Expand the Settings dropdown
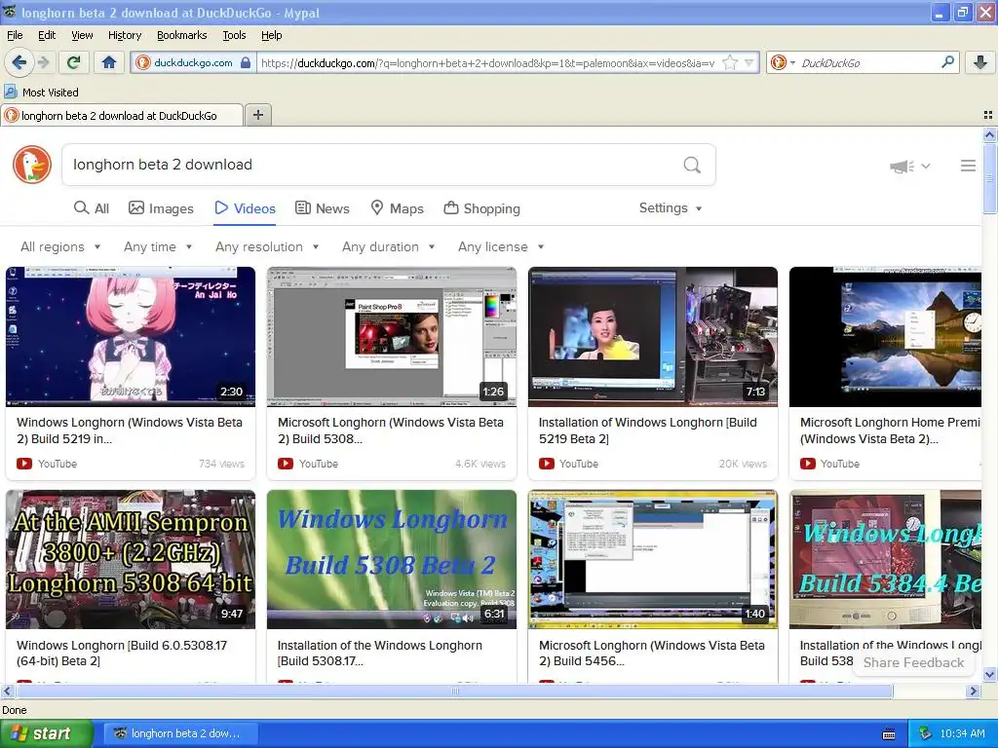Screen dimensions: 998x748 tap(671, 208)
